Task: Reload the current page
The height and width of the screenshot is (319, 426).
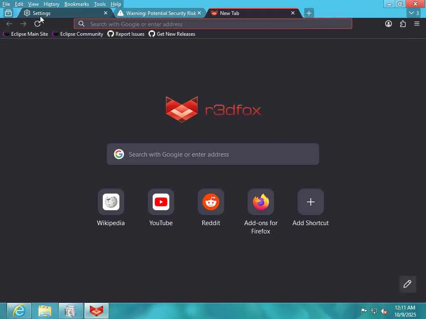Action: pos(37,24)
